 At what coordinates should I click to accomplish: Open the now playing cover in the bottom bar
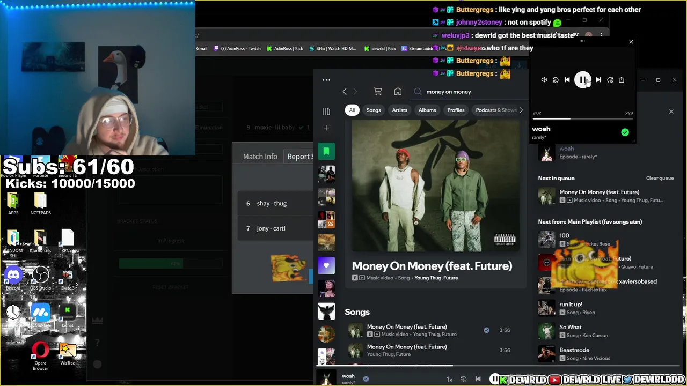pos(326,377)
